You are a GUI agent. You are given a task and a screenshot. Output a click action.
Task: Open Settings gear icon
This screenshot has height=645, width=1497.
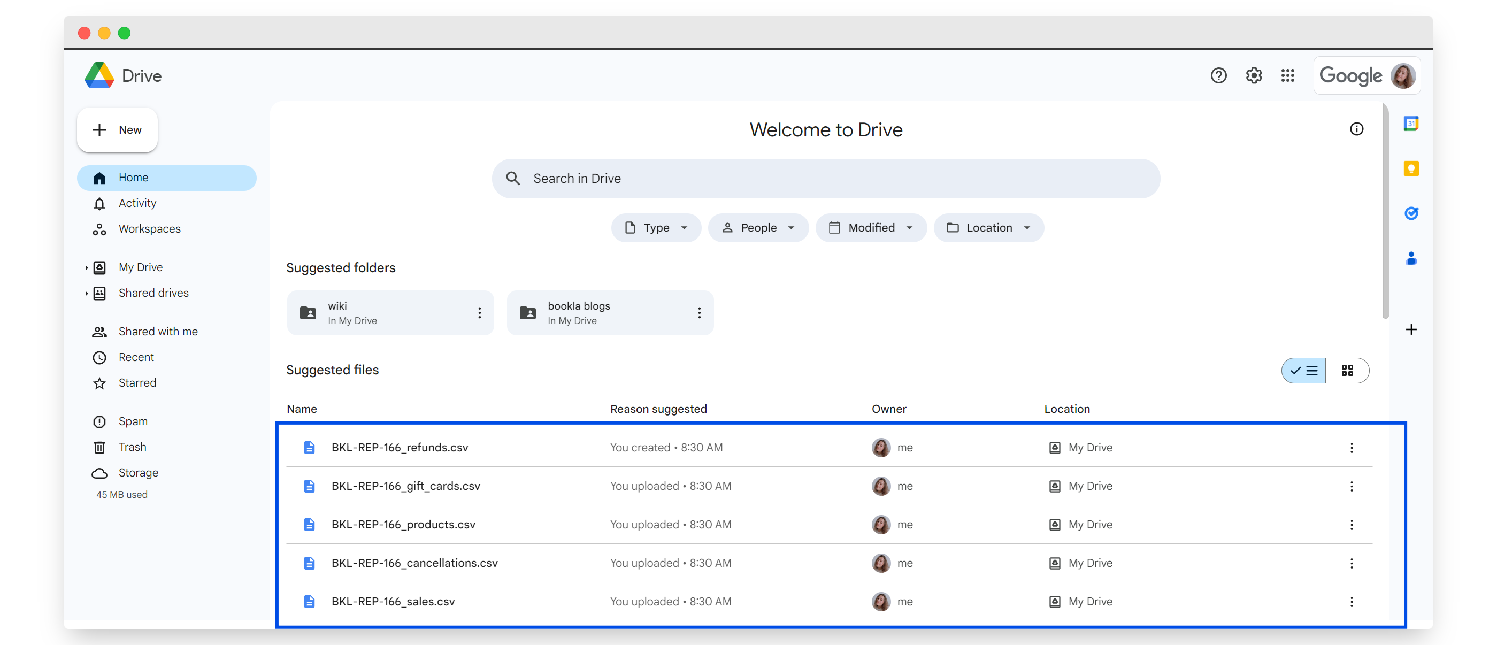[x=1254, y=75]
